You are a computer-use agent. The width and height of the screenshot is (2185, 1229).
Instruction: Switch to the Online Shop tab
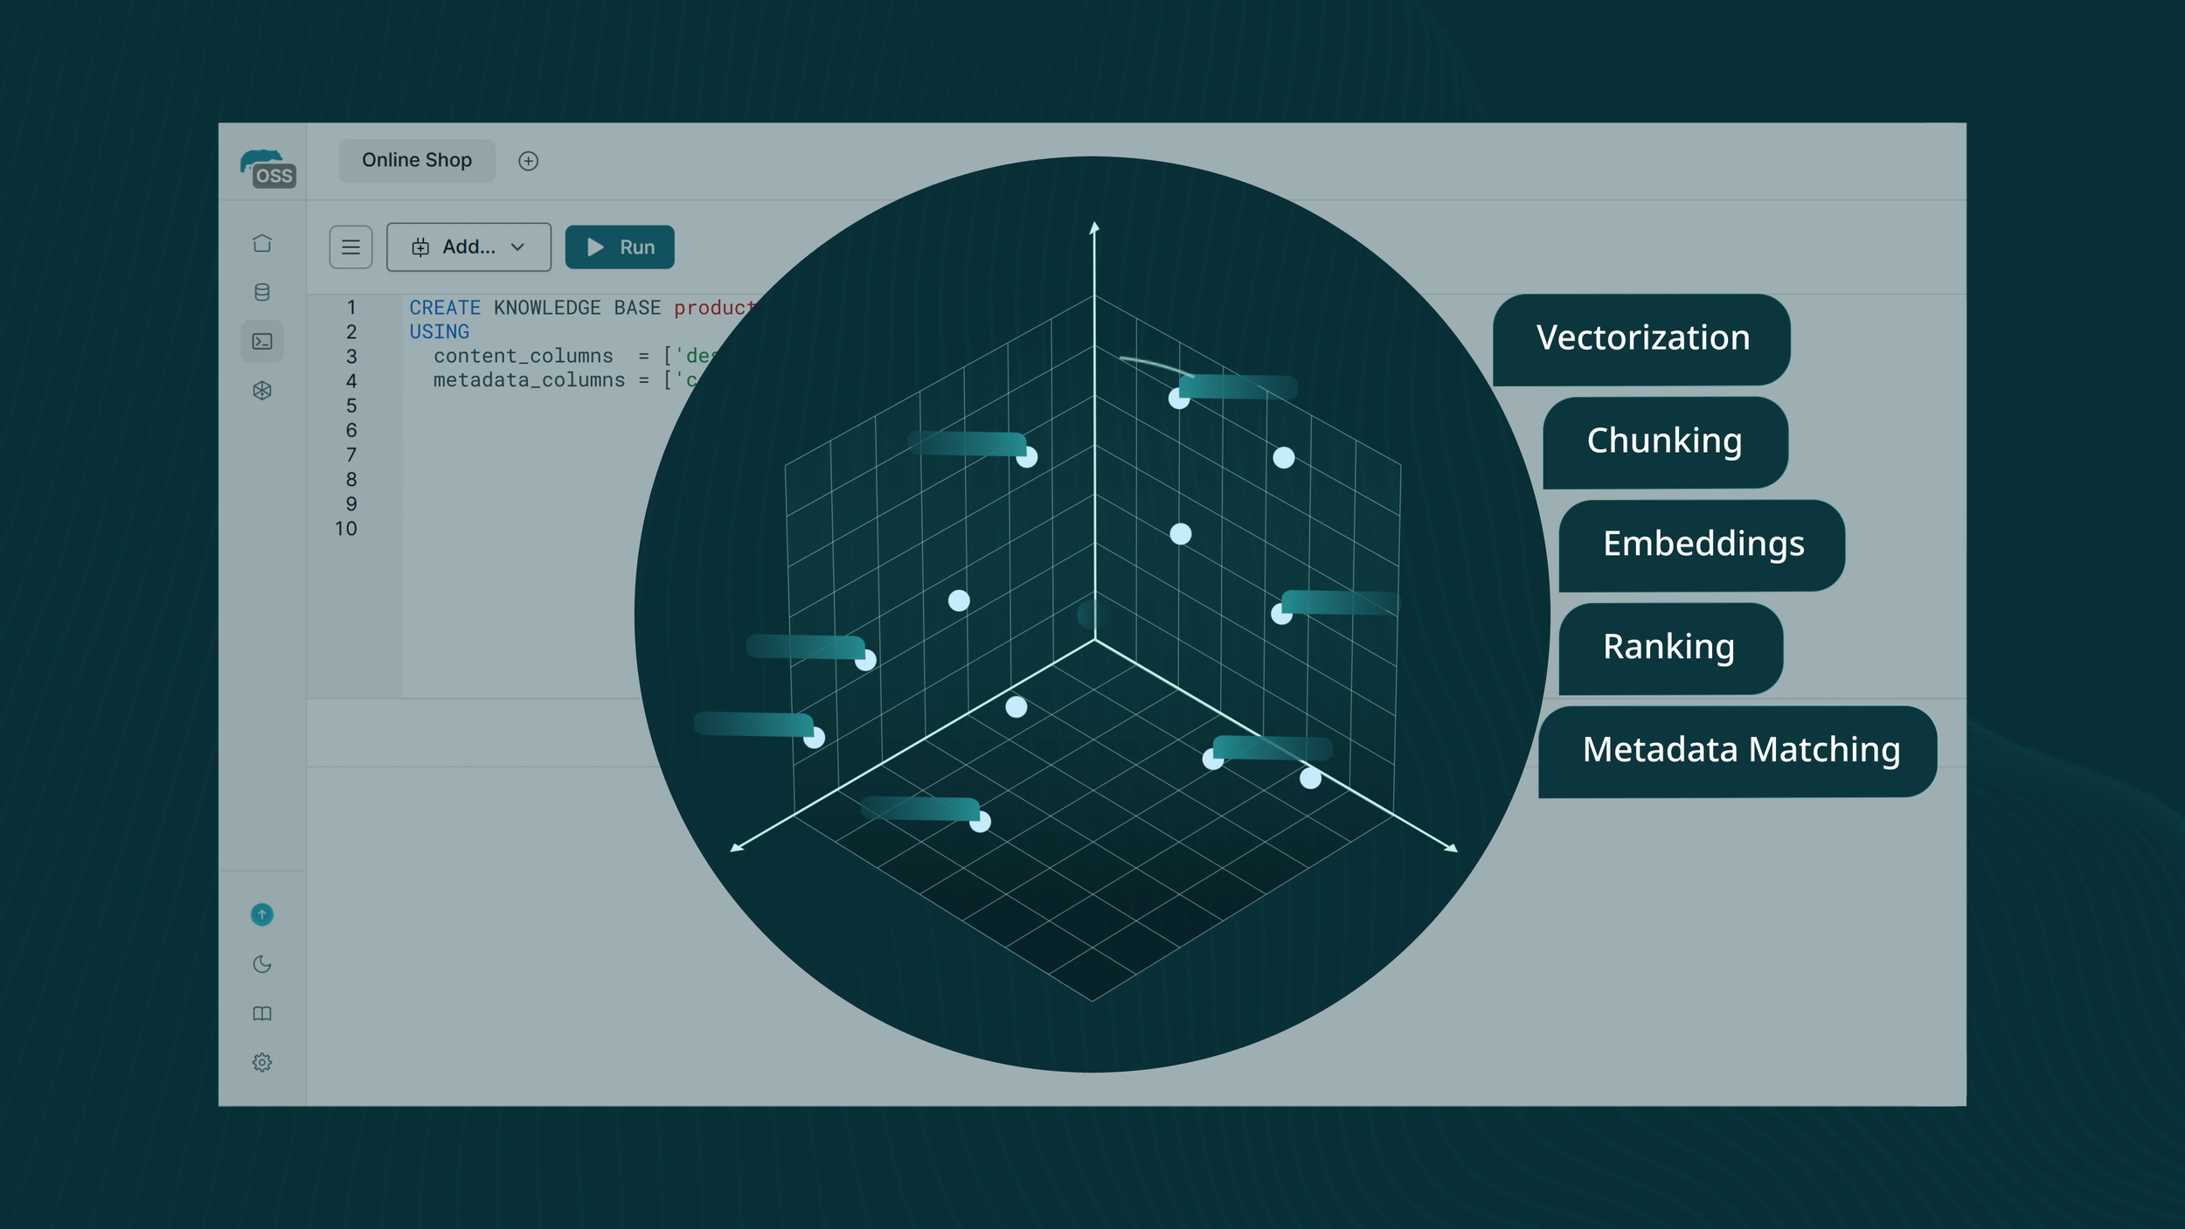(417, 161)
